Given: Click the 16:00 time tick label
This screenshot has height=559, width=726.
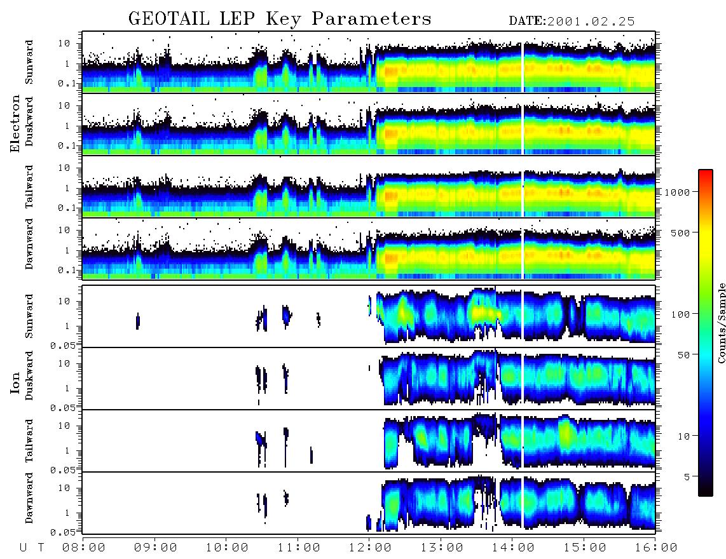Looking at the screenshot, I should [655, 548].
